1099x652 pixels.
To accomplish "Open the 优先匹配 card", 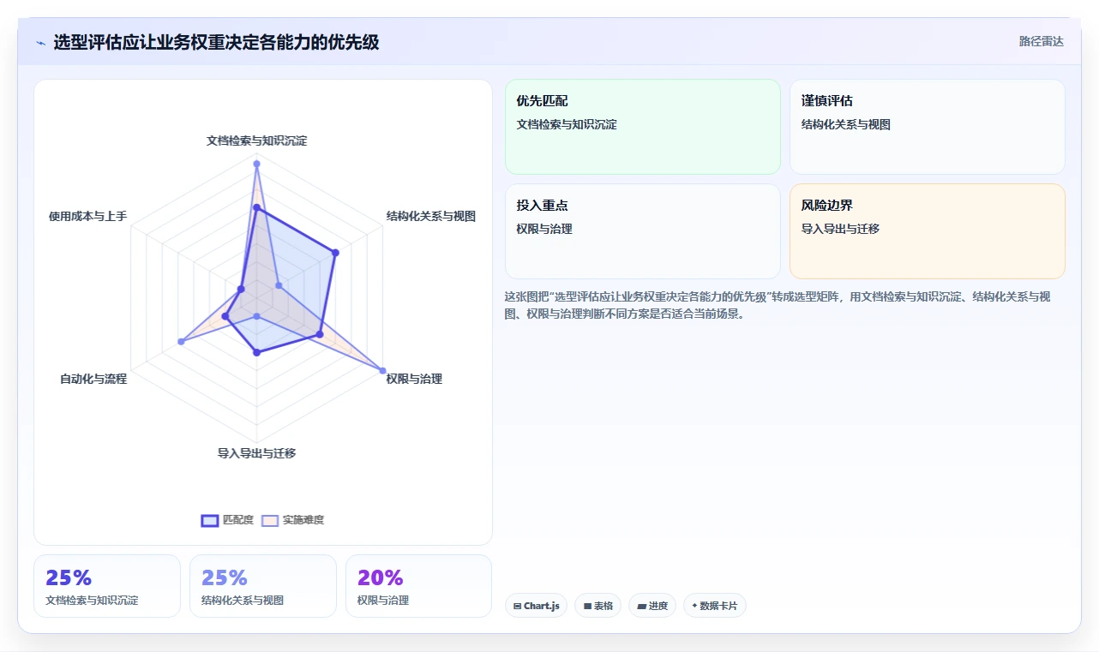I will click(643, 127).
